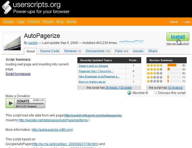Switch to the Source Code tab
Screen dimensions: 192x148
click(x=49, y=51)
